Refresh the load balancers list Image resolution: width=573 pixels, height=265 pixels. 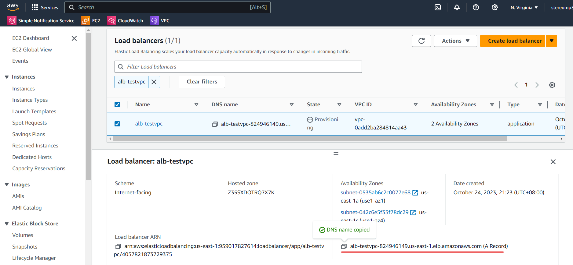tap(421, 41)
